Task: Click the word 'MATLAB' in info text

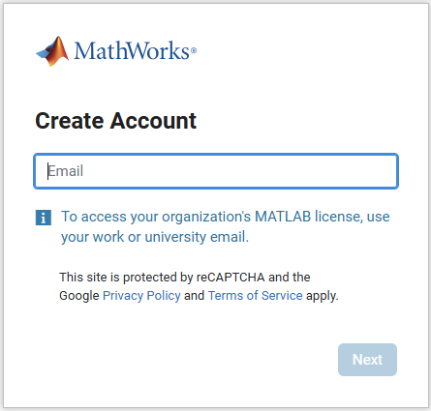Action: [x=283, y=217]
